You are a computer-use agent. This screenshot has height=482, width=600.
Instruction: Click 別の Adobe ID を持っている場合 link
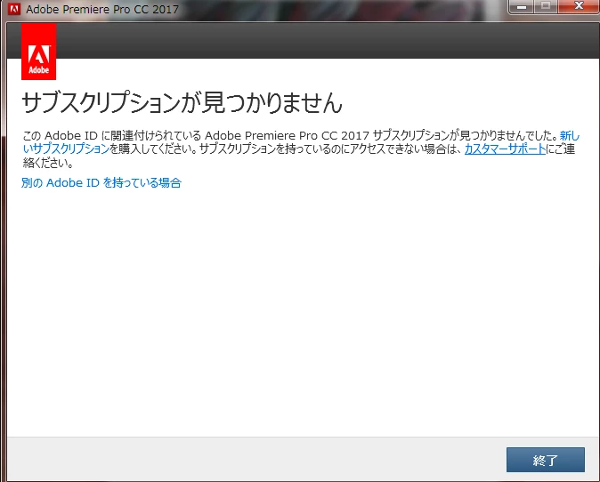click(101, 182)
